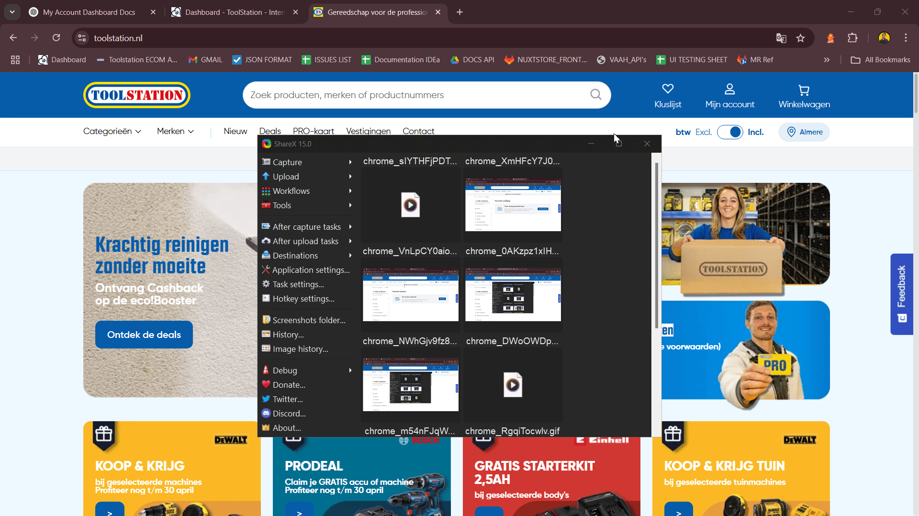Image resolution: width=919 pixels, height=516 pixels.
Task: Click the Mijn account icon
Action: click(729, 88)
